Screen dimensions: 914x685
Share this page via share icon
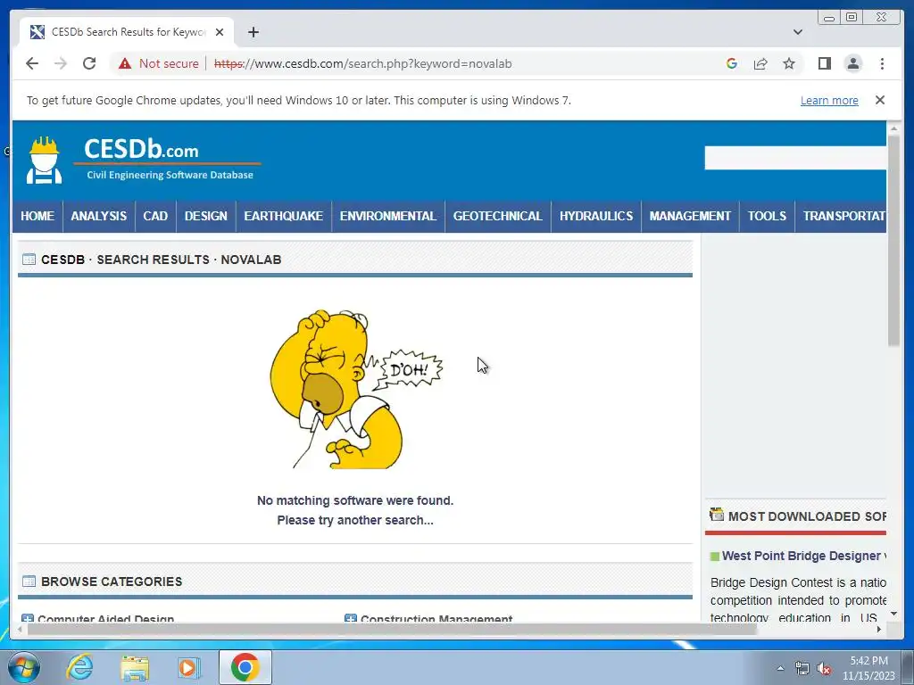point(760,63)
